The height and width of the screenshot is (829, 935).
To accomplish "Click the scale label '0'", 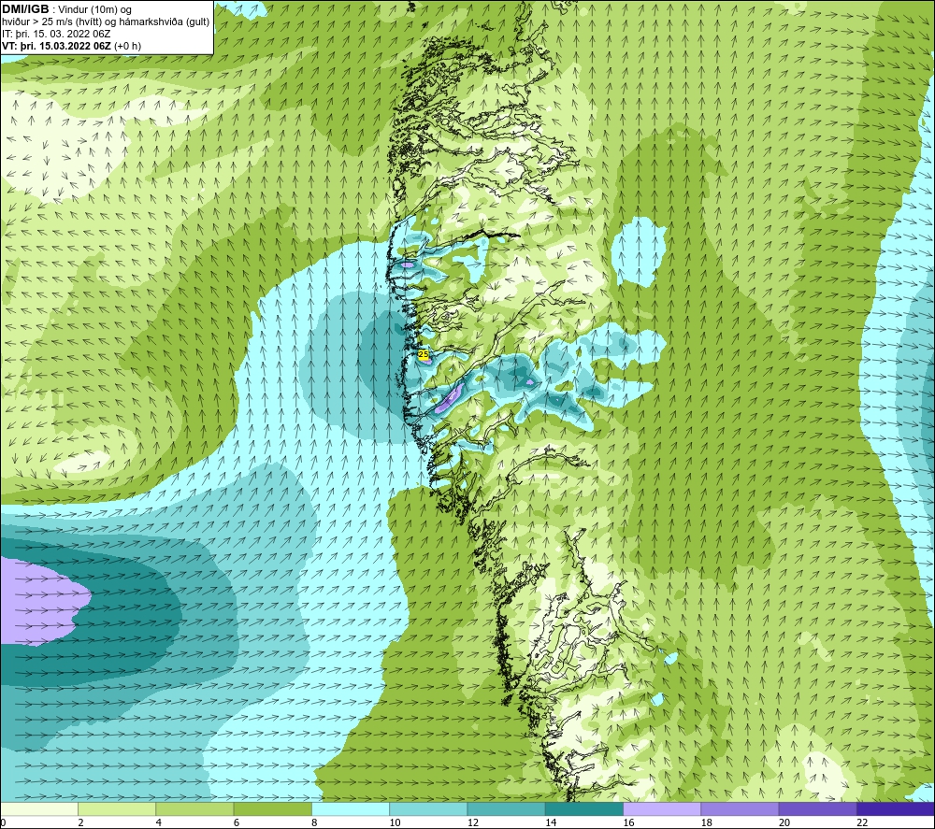I will point(3,822).
